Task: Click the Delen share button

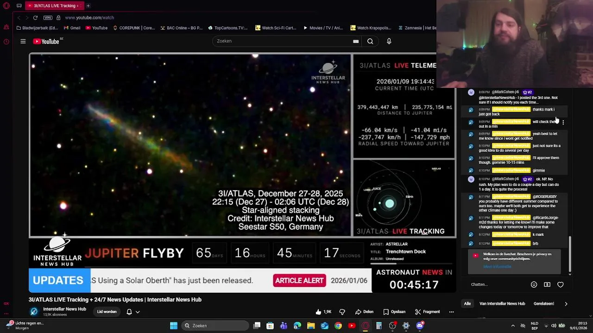Action: point(364,312)
